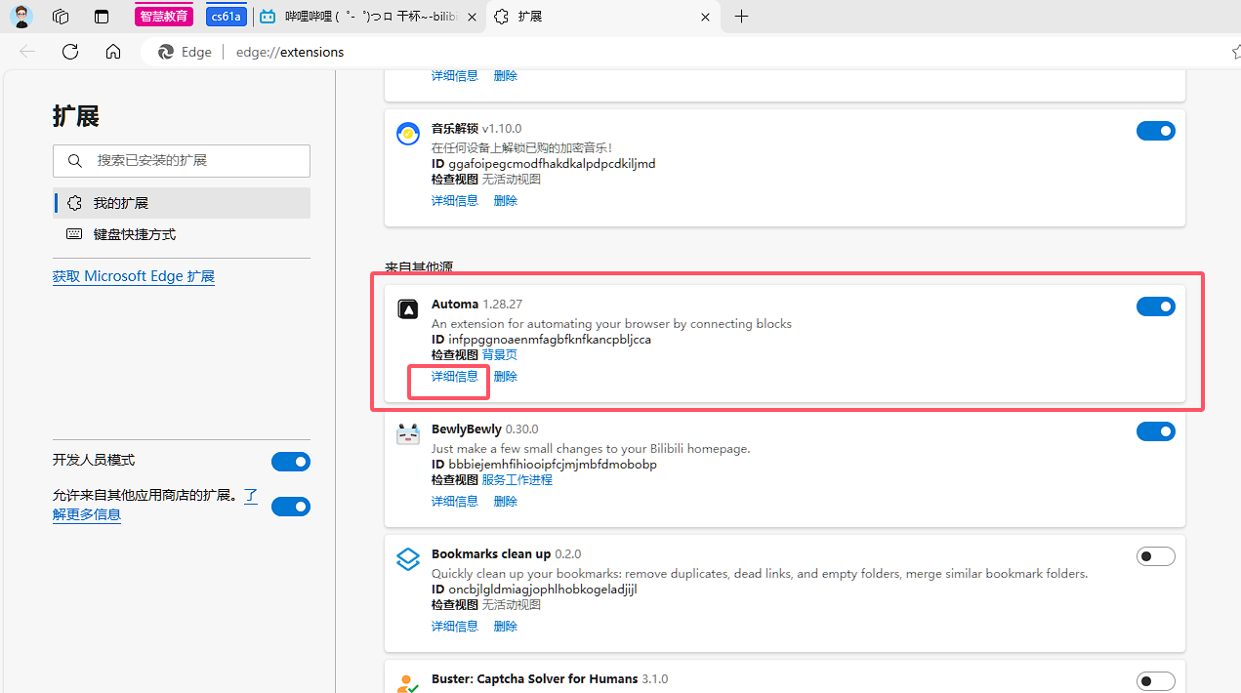This screenshot has height=693, width=1241.
Task: Open Automa 背景页 inspect view
Action: [x=500, y=355]
